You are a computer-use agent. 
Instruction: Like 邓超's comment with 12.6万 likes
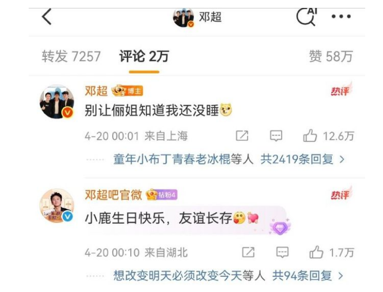tap(329, 136)
